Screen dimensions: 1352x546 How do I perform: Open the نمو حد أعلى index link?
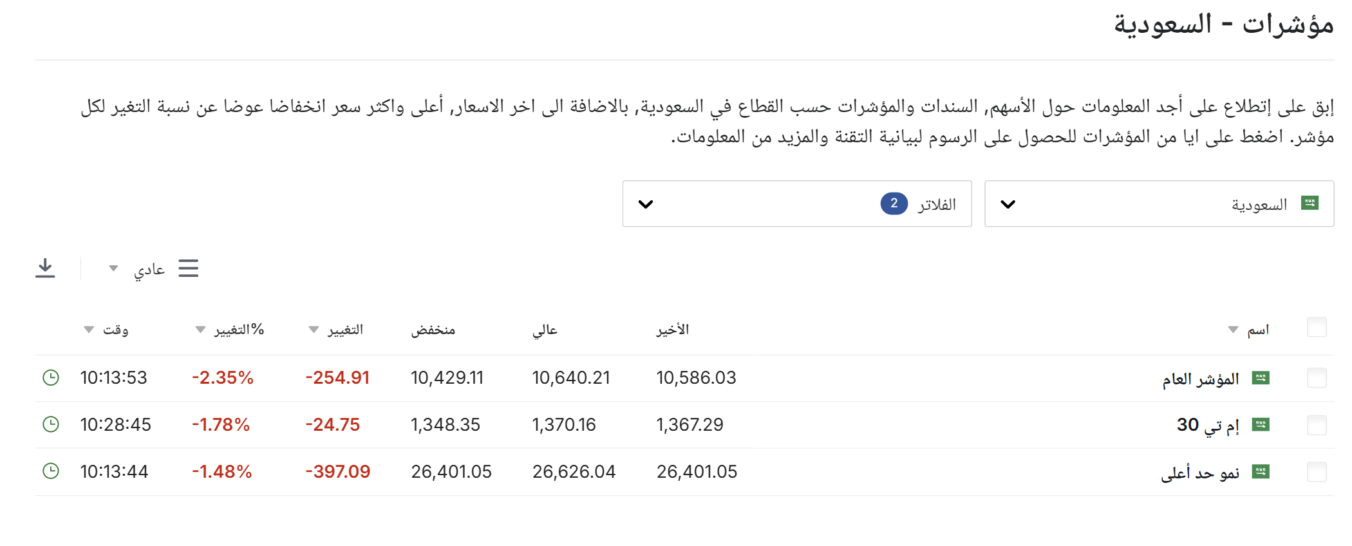click(x=1200, y=473)
